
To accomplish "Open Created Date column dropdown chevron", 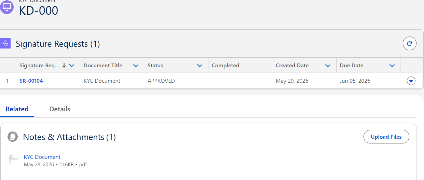I will tap(328, 66).
